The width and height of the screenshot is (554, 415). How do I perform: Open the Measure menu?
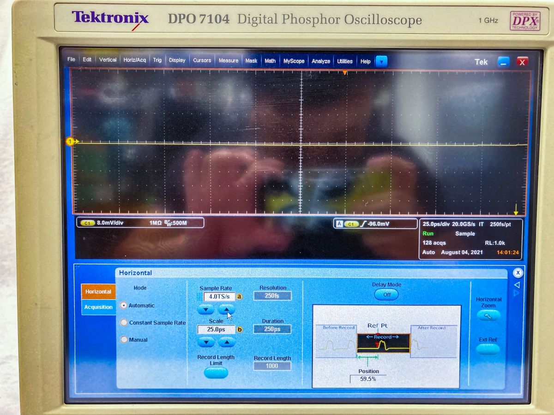coord(228,60)
